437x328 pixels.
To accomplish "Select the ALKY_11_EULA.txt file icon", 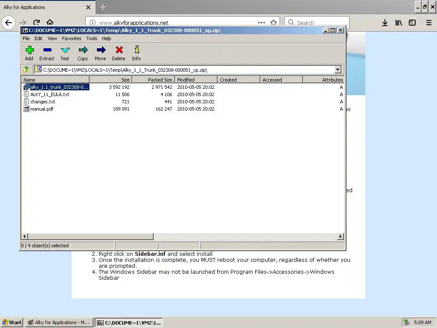I will pos(26,94).
